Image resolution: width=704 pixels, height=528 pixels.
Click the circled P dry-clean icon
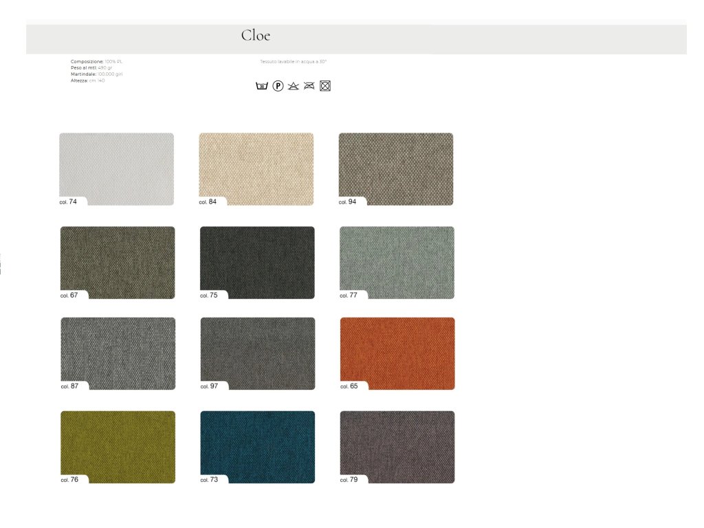pos(278,86)
